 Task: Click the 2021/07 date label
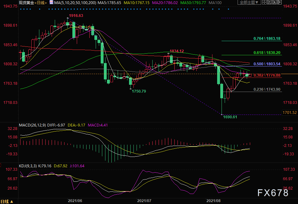tap(144, 201)
